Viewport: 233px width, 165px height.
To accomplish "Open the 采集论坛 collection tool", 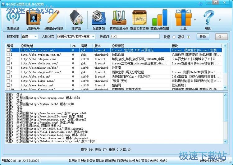I will 13,20.
